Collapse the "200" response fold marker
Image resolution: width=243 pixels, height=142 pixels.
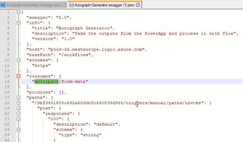[x=18, y=119]
